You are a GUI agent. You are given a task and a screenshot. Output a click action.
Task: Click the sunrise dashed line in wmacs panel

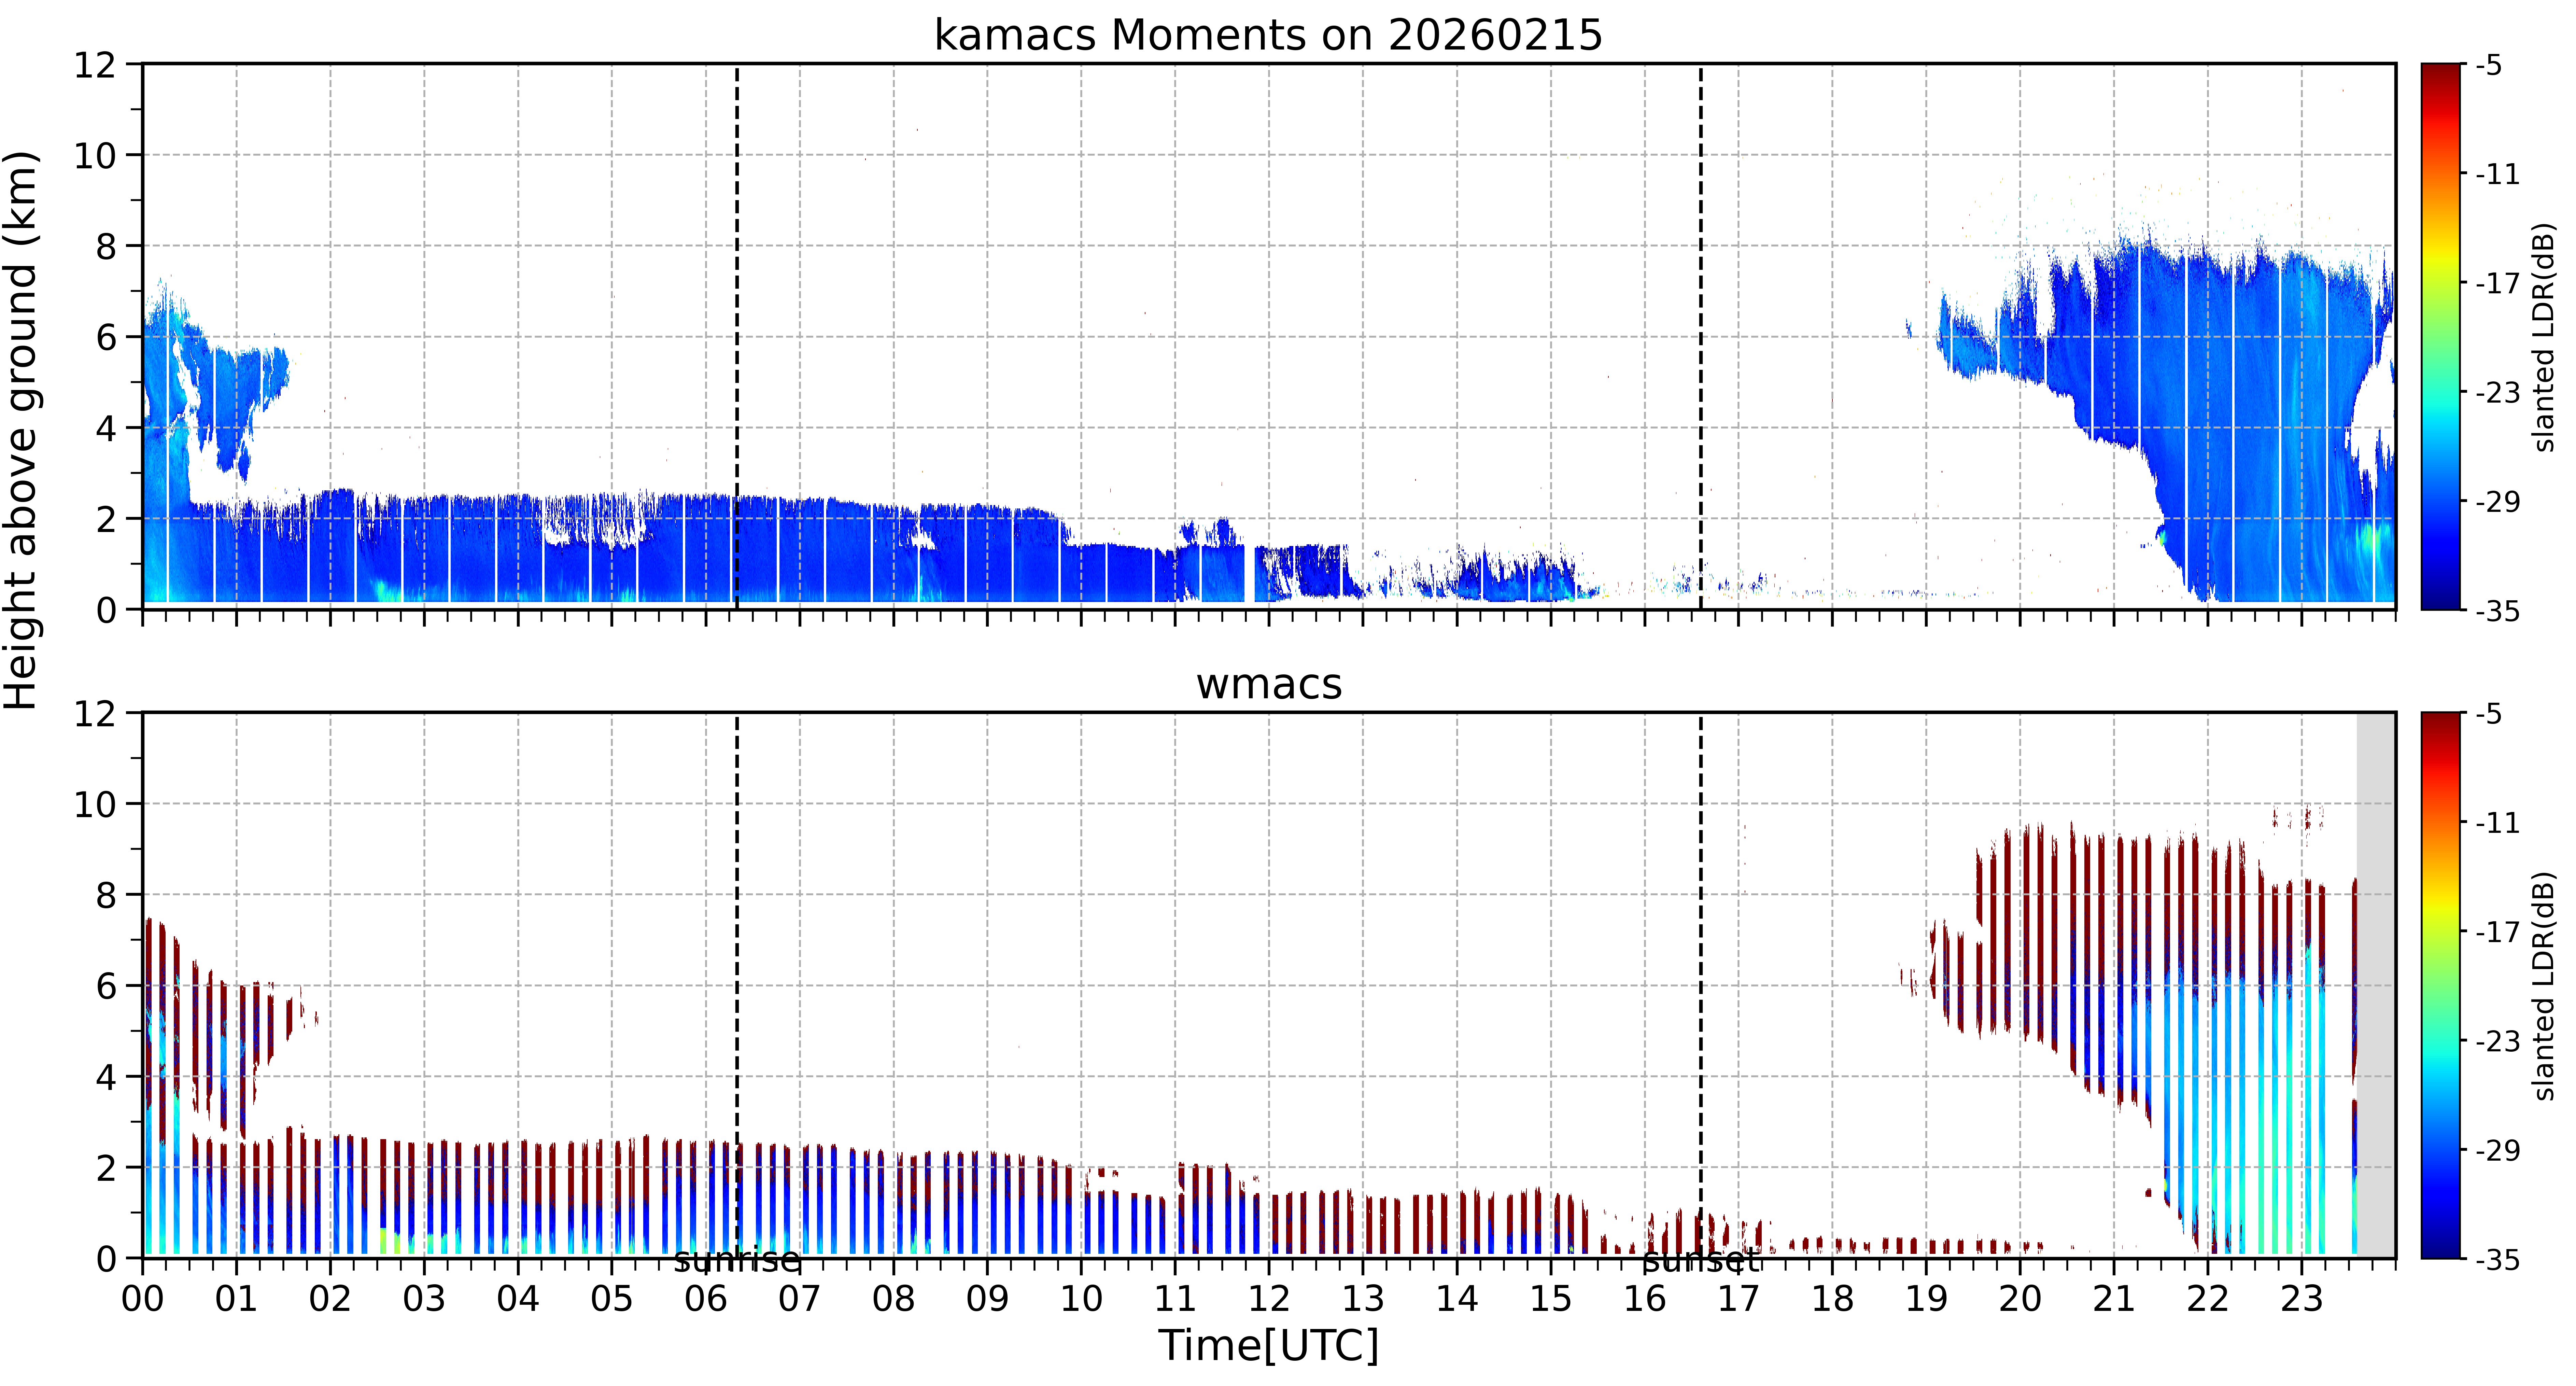point(737,985)
